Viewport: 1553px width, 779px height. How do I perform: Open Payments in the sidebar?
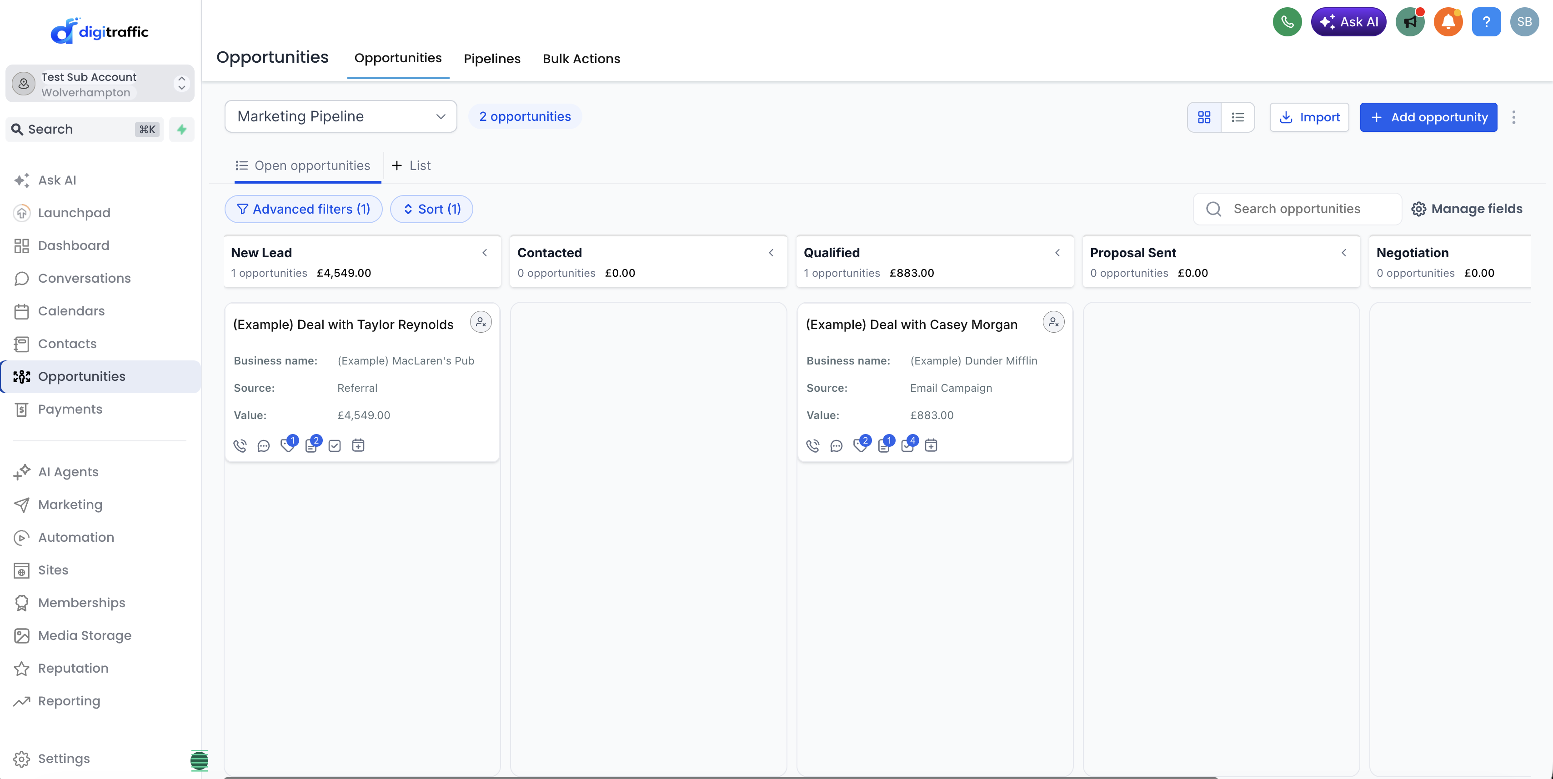100,409
